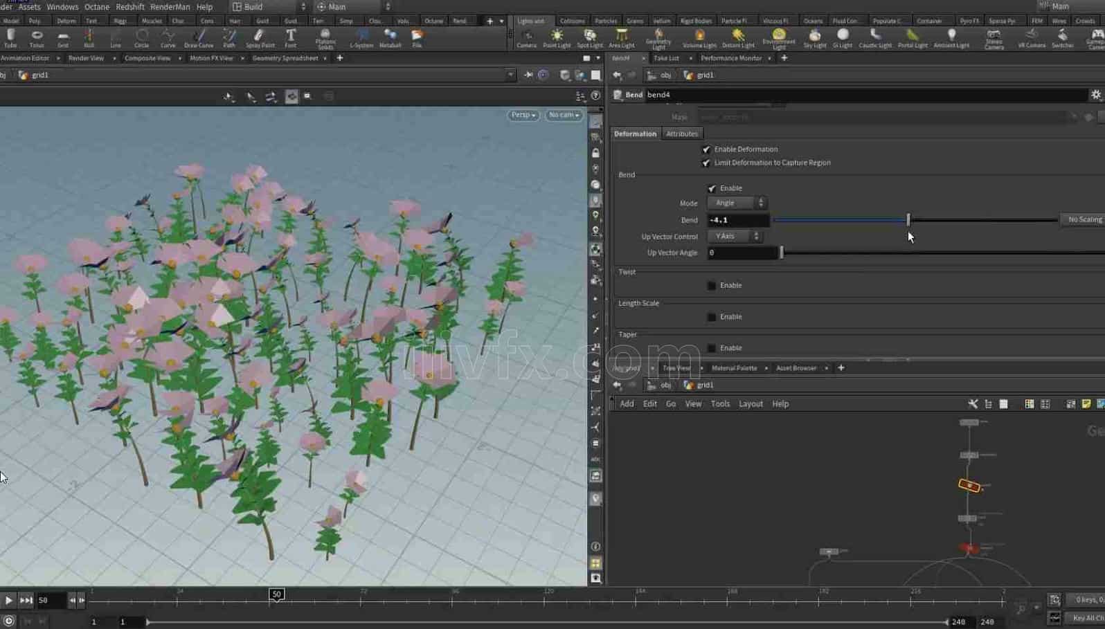The height and width of the screenshot is (629, 1105).
Task: Click the sticky note icon in network toolbar
Action: [1086, 404]
